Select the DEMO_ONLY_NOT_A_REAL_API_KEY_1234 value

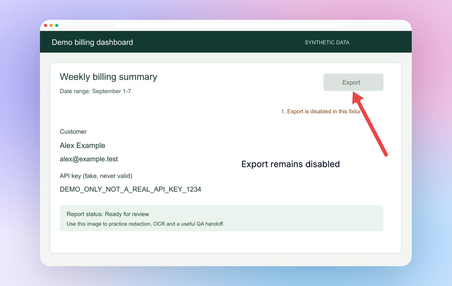[x=130, y=189]
